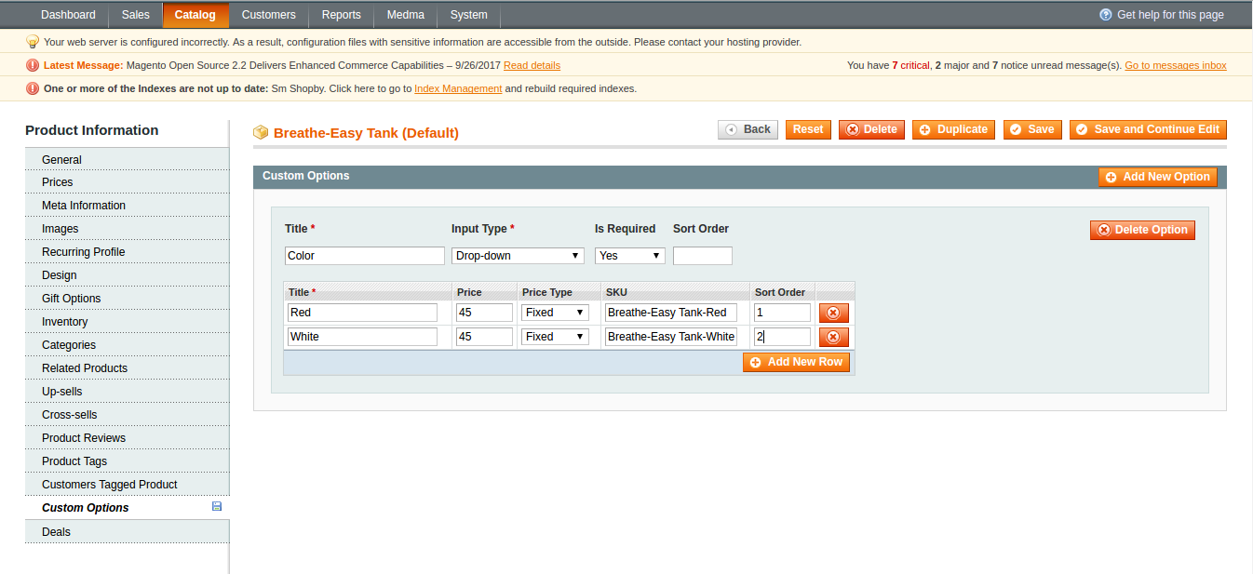Click the index warning alert icon
Viewport: 1253px width, 574px height.
click(33, 89)
